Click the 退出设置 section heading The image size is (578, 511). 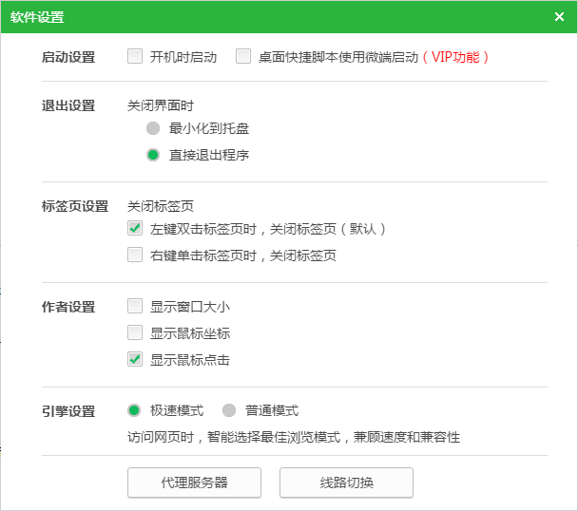tap(68, 105)
